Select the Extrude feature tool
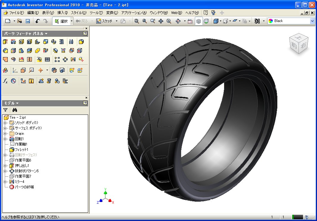Image resolution: width=317 pixels, height=221 pixels. tap(5, 42)
